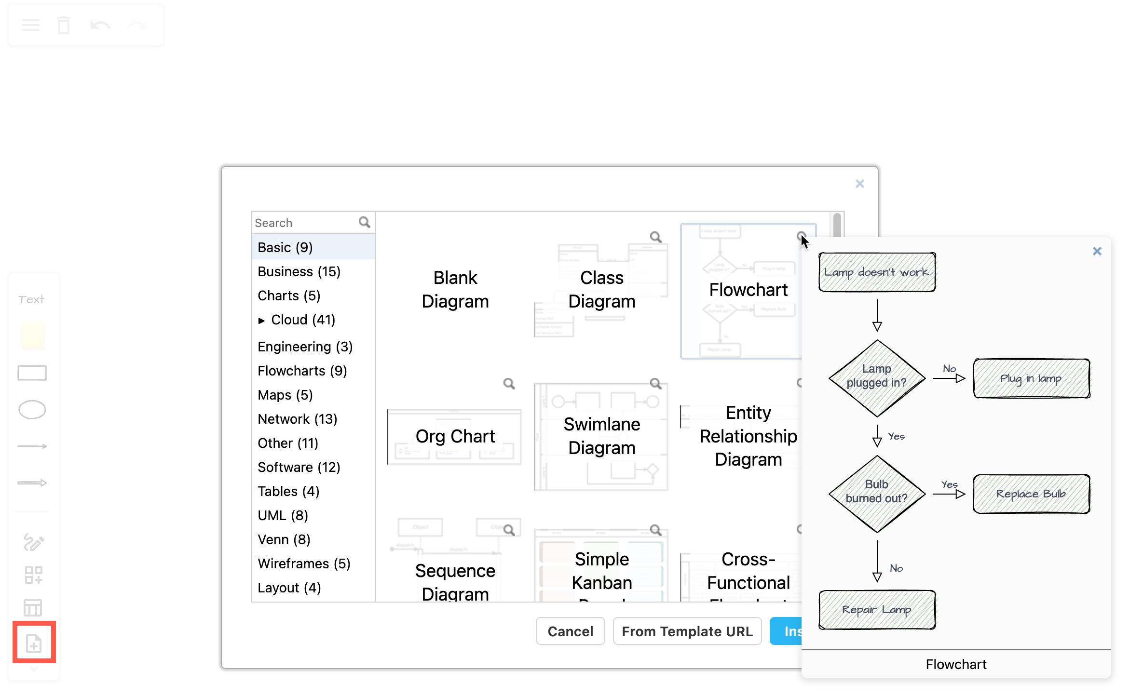The image size is (1143, 697).
Task: Select the rectangle shape tool
Action: tap(32, 373)
